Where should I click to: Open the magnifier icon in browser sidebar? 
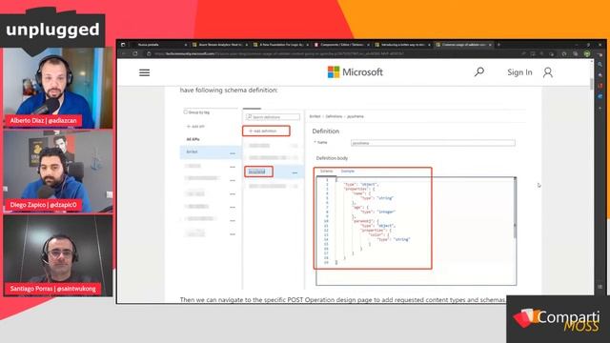[600, 64]
